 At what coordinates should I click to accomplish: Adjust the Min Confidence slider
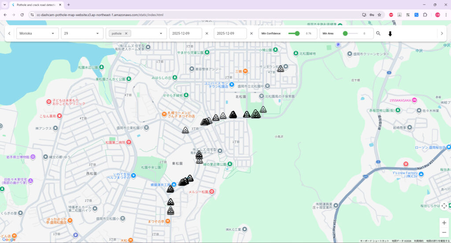[x=297, y=34]
